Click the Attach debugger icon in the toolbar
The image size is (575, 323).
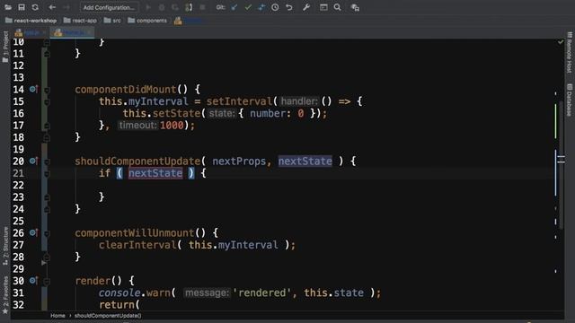click(189, 7)
